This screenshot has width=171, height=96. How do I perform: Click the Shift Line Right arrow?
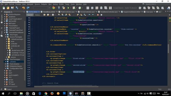tap(93, 15)
